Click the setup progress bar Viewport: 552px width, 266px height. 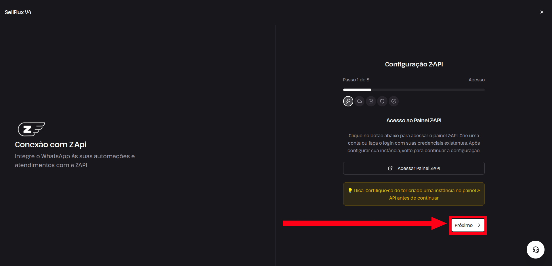[x=414, y=90]
